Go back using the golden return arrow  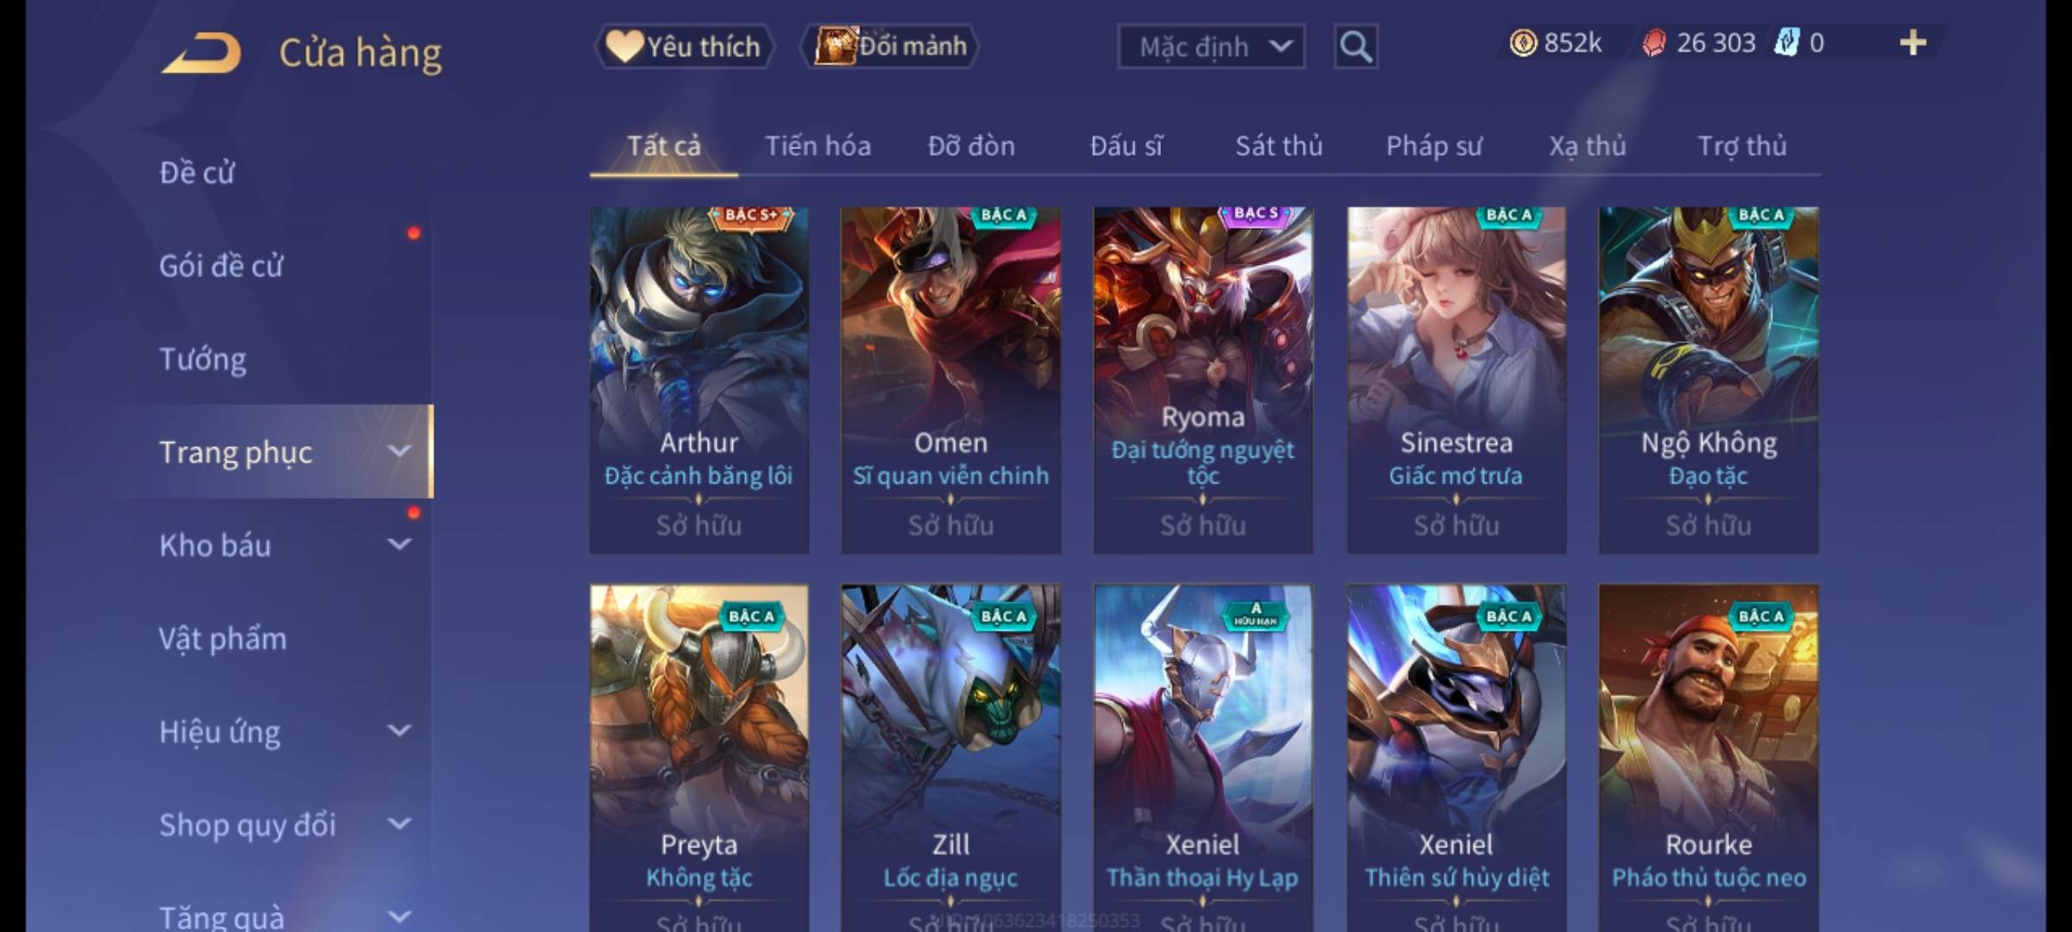point(201,53)
